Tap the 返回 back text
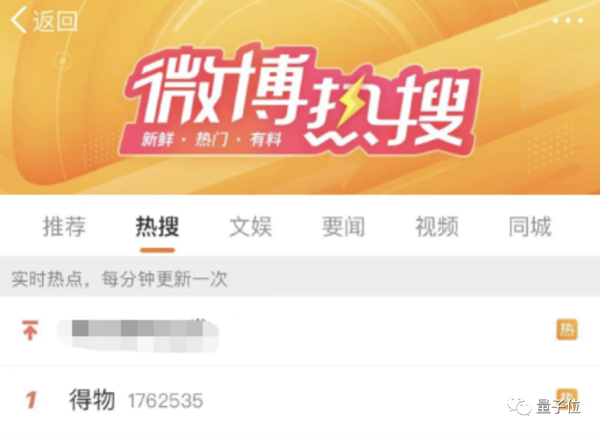 point(55,20)
